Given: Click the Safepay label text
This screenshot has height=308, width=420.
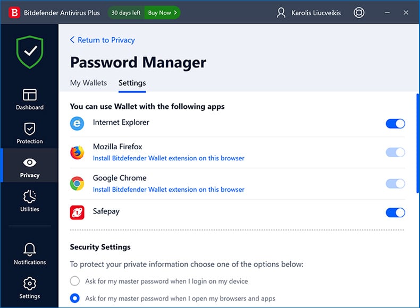Looking at the screenshot, I should click(106, 211).
